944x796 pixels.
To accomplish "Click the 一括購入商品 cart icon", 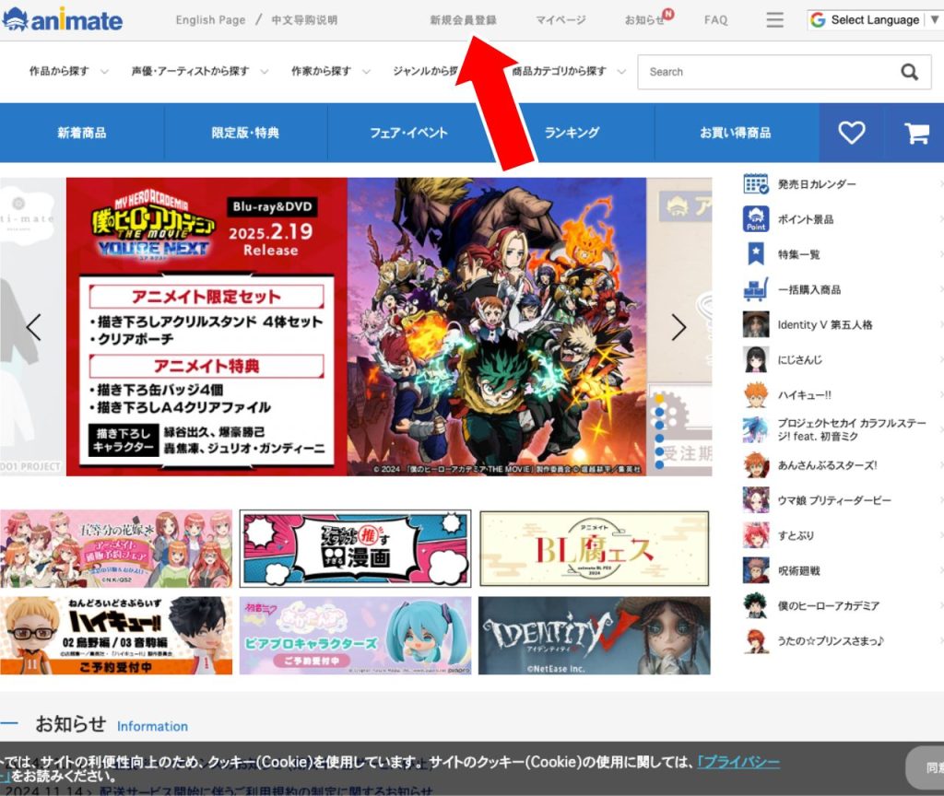I will 756,289.
